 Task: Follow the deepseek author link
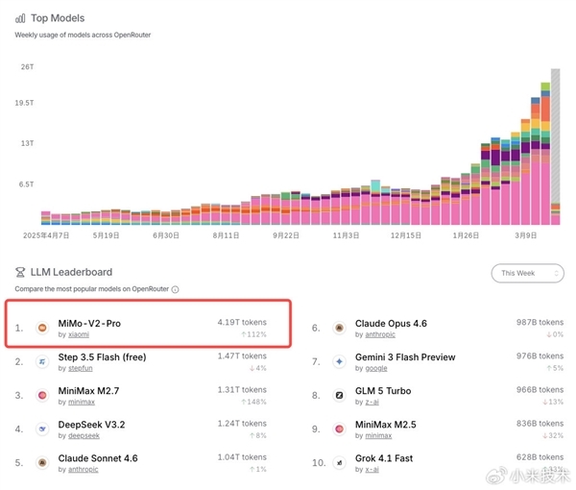tap(83, 435)
